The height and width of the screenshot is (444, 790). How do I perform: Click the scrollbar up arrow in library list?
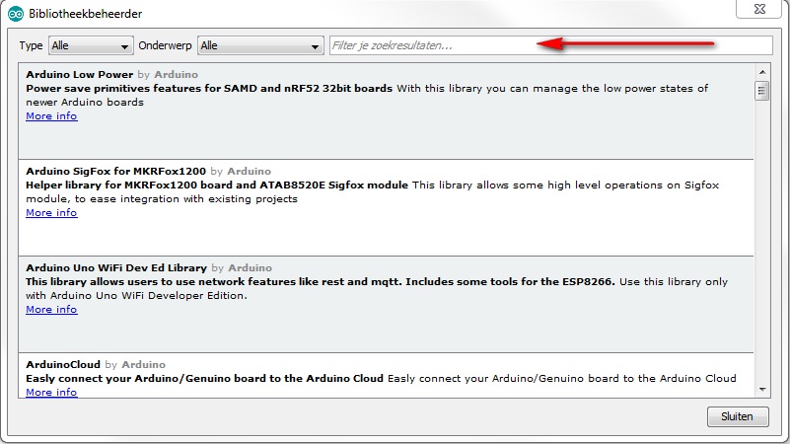[761, 71]
